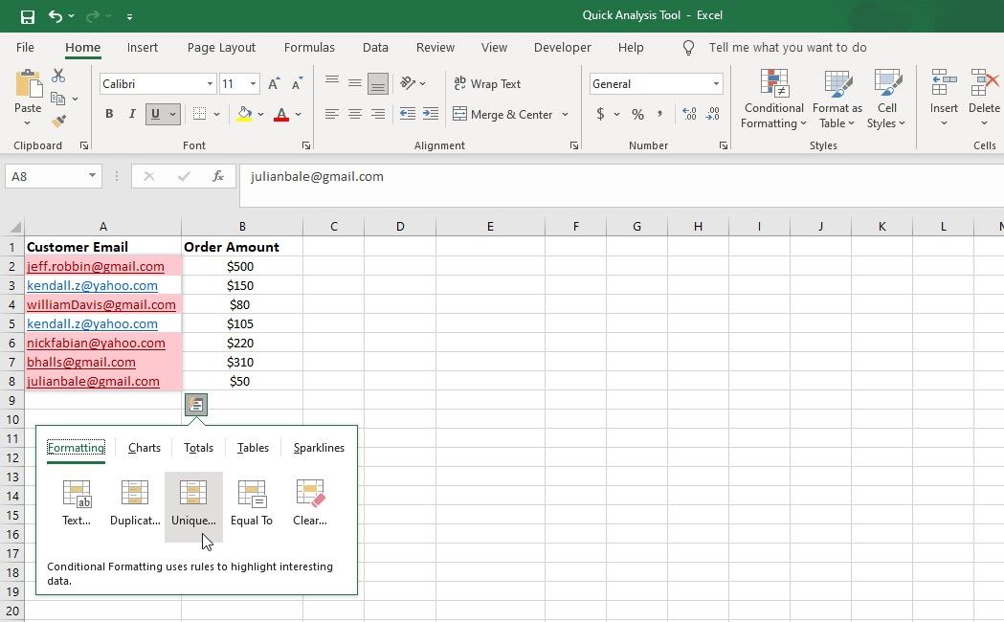Toggle Italic formatting
The height and width of the screenshot is (622, 1004).
click(131, 115)
